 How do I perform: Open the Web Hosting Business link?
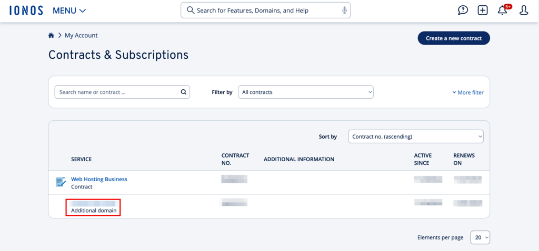[x=99, y=179]
